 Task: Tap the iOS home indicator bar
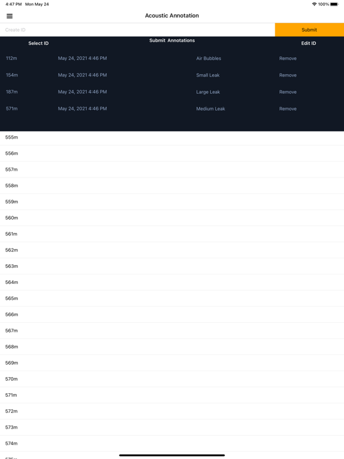(x=172, y=455)
